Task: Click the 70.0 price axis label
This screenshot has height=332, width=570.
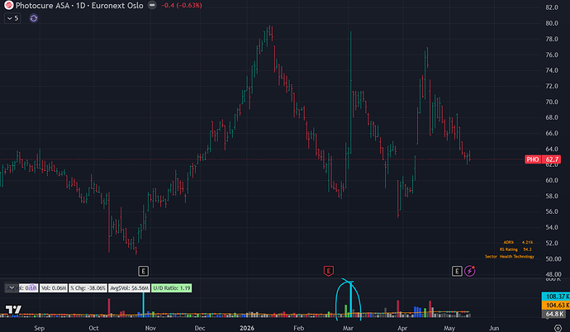Action: click(x=552, y=102)
